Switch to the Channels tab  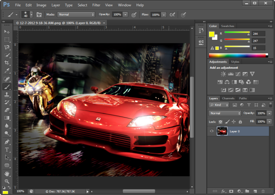(228, 98)
